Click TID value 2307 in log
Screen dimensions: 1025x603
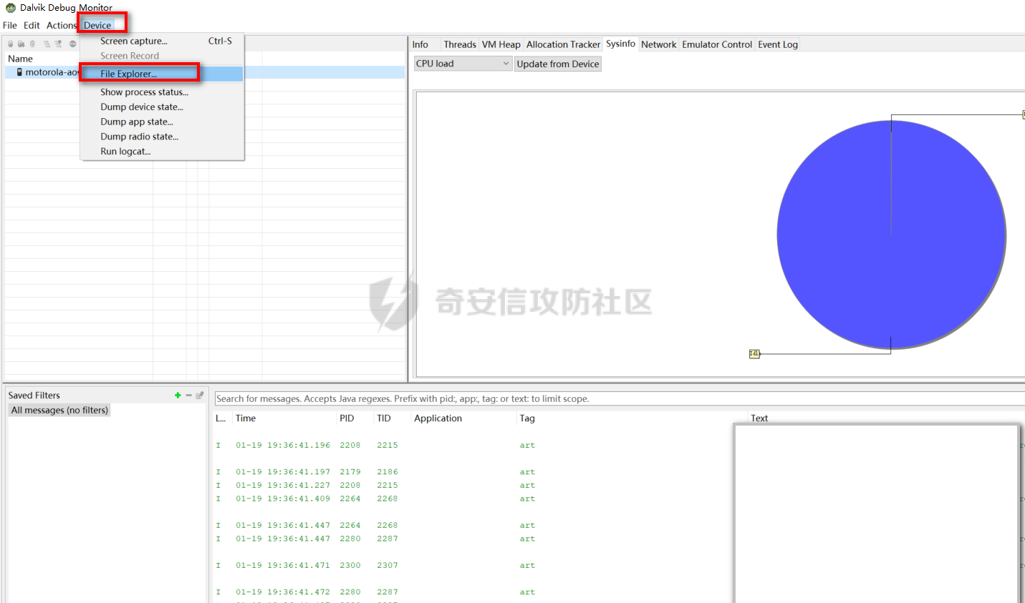click(388, 565)
